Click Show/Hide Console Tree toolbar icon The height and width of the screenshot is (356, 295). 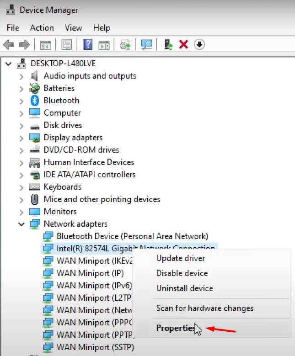(46, 45)
